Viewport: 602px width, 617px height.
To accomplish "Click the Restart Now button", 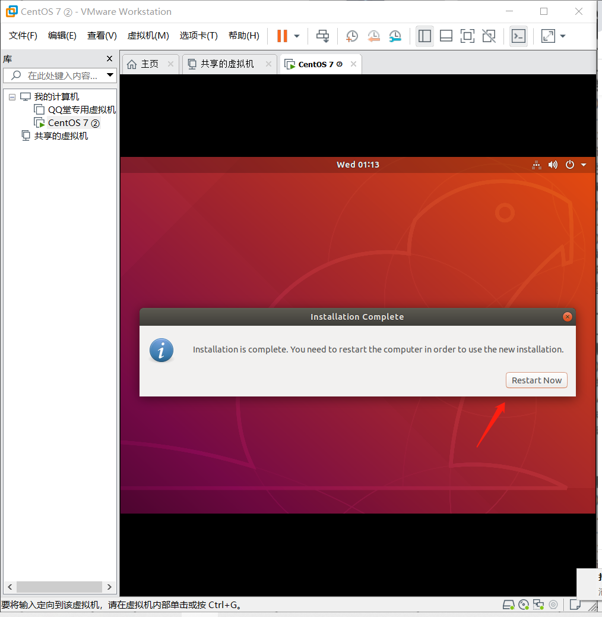I will pyautogui.click(x=536, y=380).
